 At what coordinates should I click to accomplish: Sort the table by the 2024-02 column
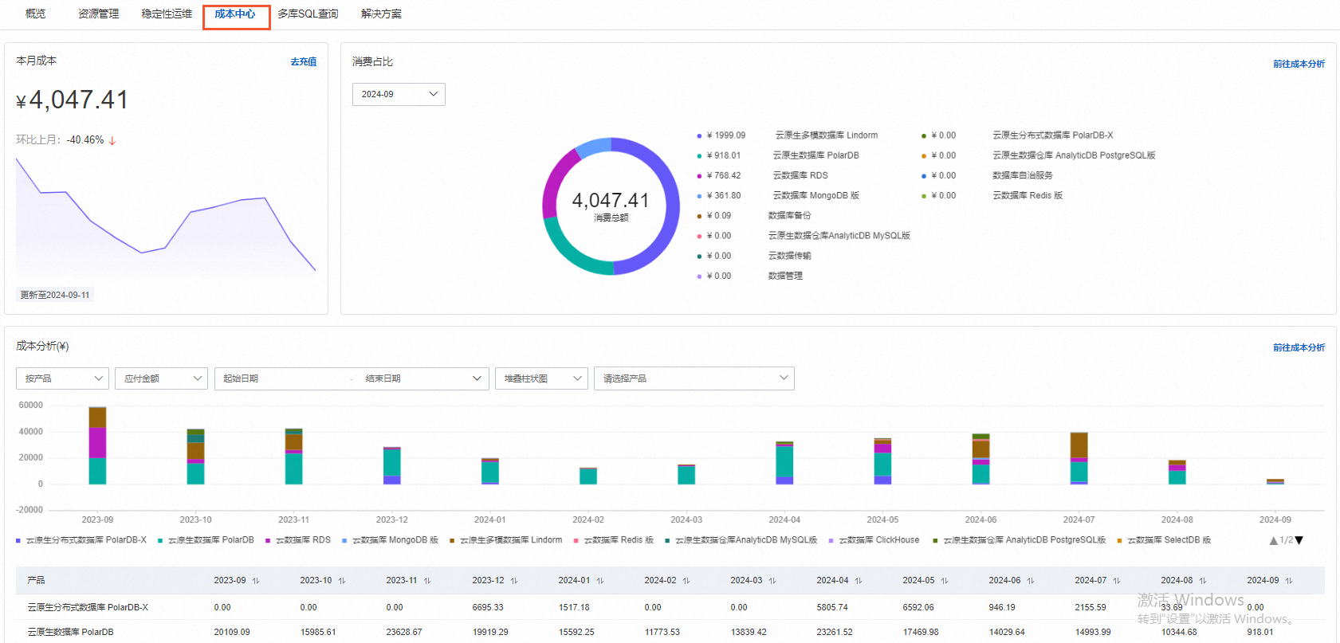[x=686, y=581]
